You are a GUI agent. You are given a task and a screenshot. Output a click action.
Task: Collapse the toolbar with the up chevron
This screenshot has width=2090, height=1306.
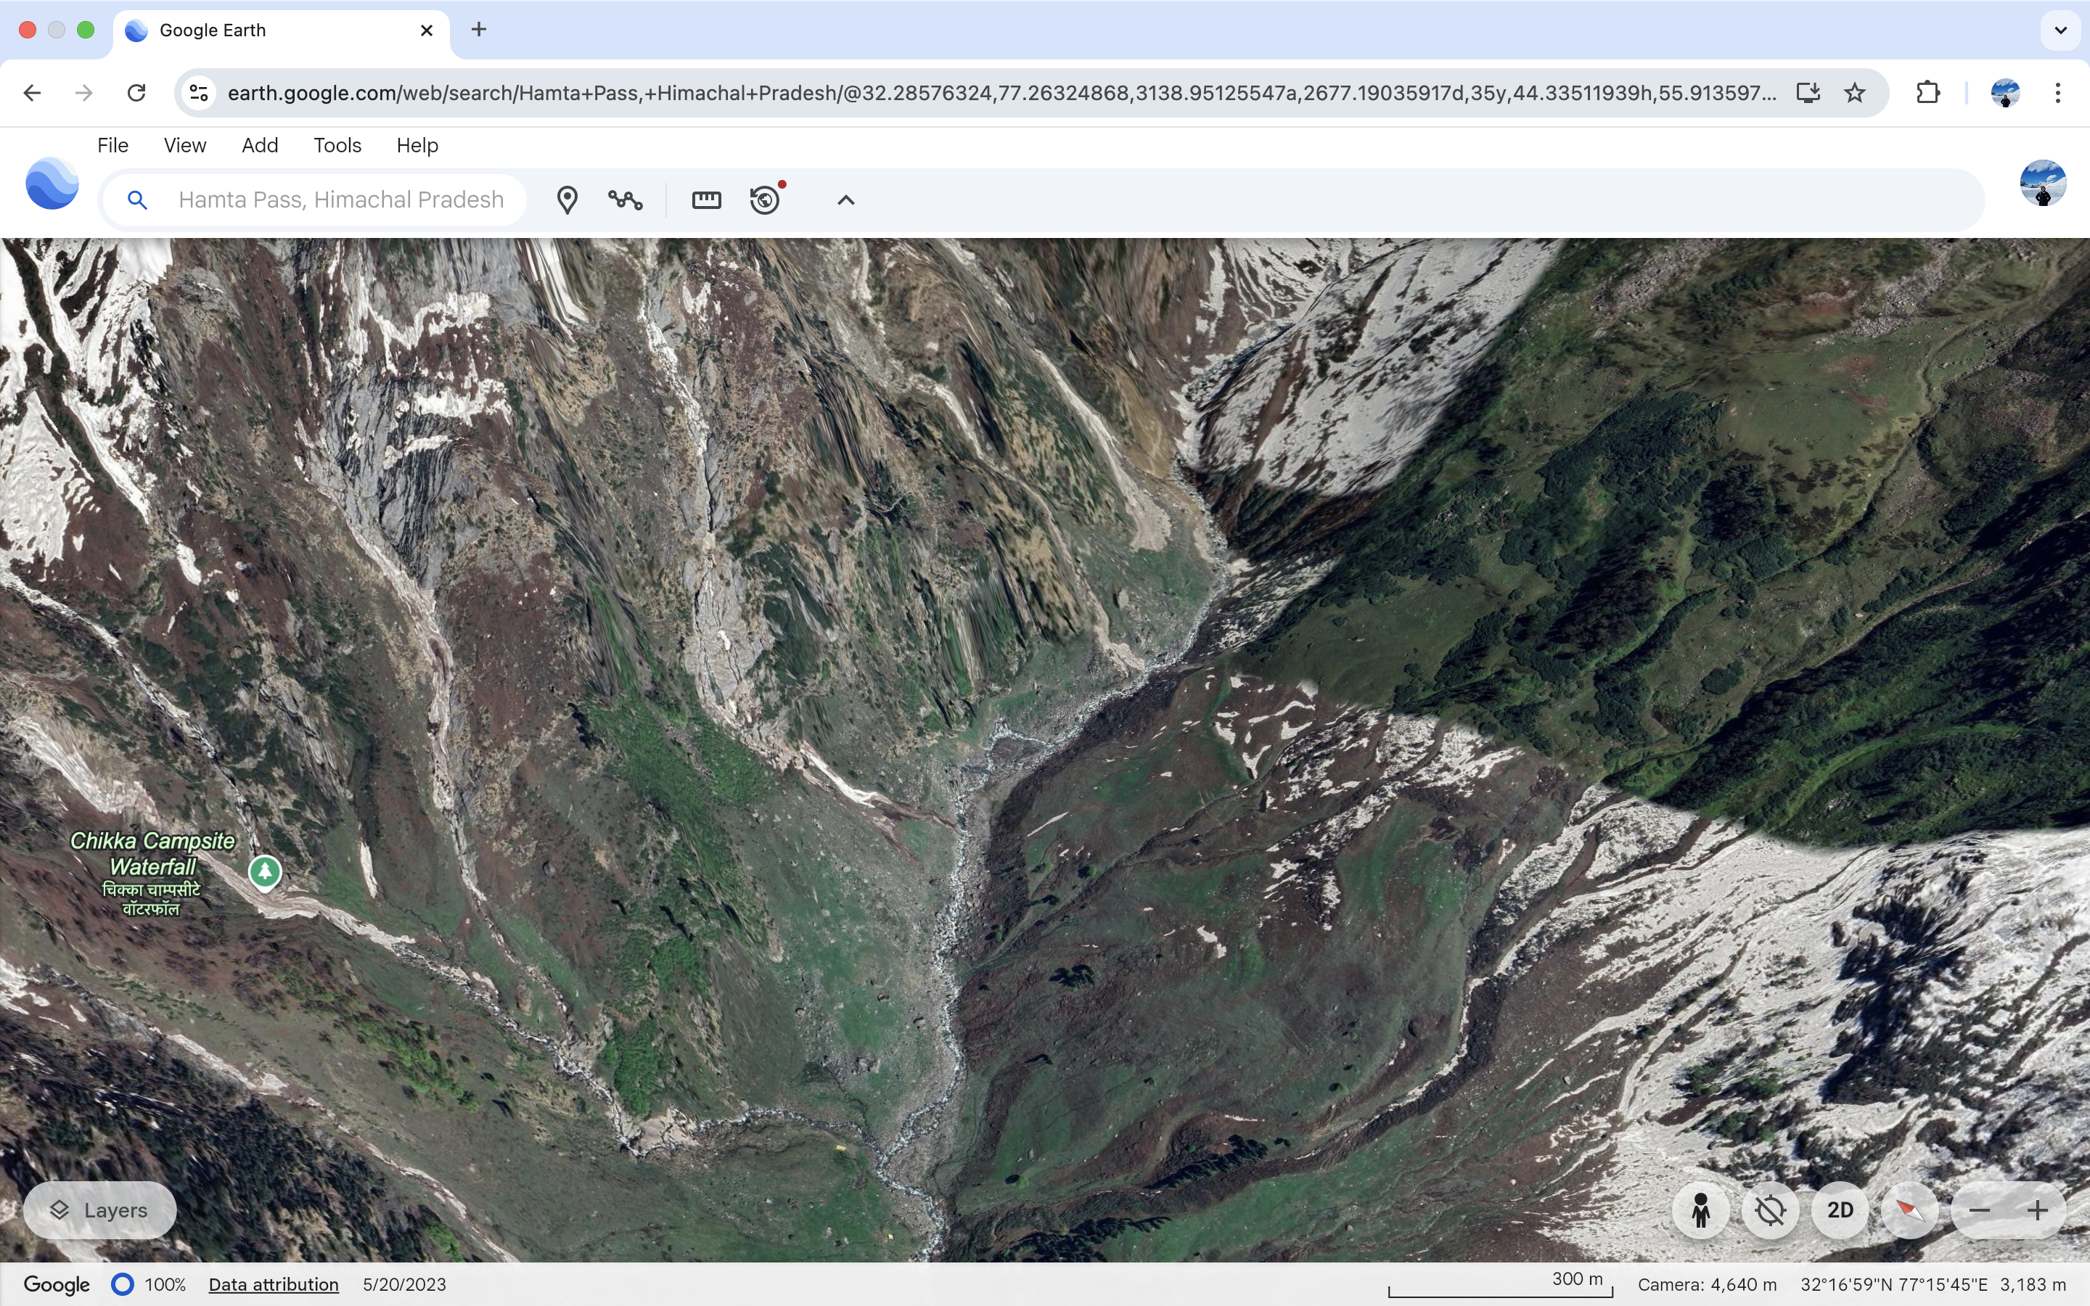(845, 200)
